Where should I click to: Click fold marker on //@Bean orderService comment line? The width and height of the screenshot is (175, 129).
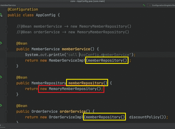point(6,32)
